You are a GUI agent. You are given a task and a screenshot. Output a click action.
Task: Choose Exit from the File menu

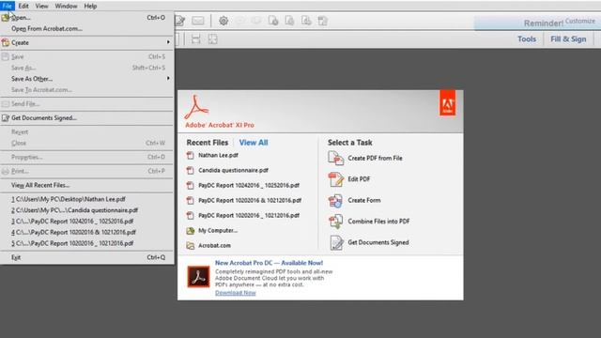pos(87,257)
